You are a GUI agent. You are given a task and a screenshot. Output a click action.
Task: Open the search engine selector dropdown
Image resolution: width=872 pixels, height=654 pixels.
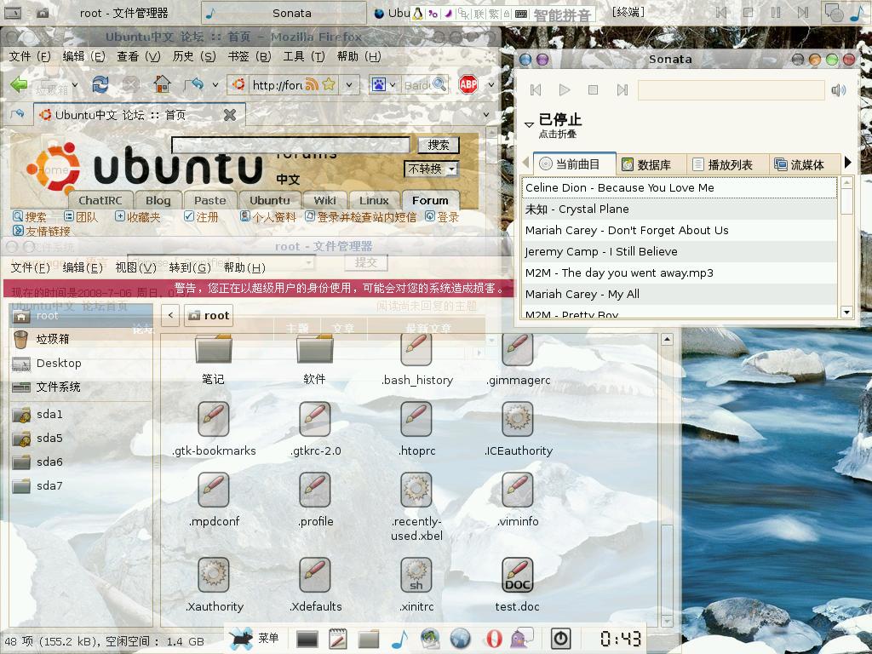pos(392,85)
